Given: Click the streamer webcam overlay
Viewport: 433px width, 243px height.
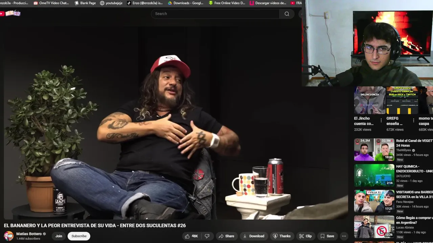Looking at the screenshot, I should [x=367, y=43].
